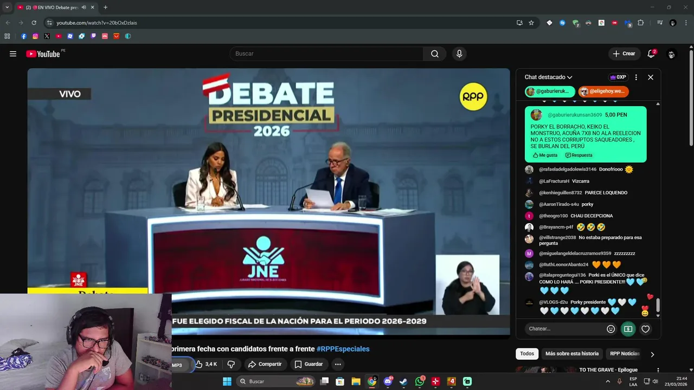
Task: Click Me gusta on the Super Chat
Action: pos(545,155)
